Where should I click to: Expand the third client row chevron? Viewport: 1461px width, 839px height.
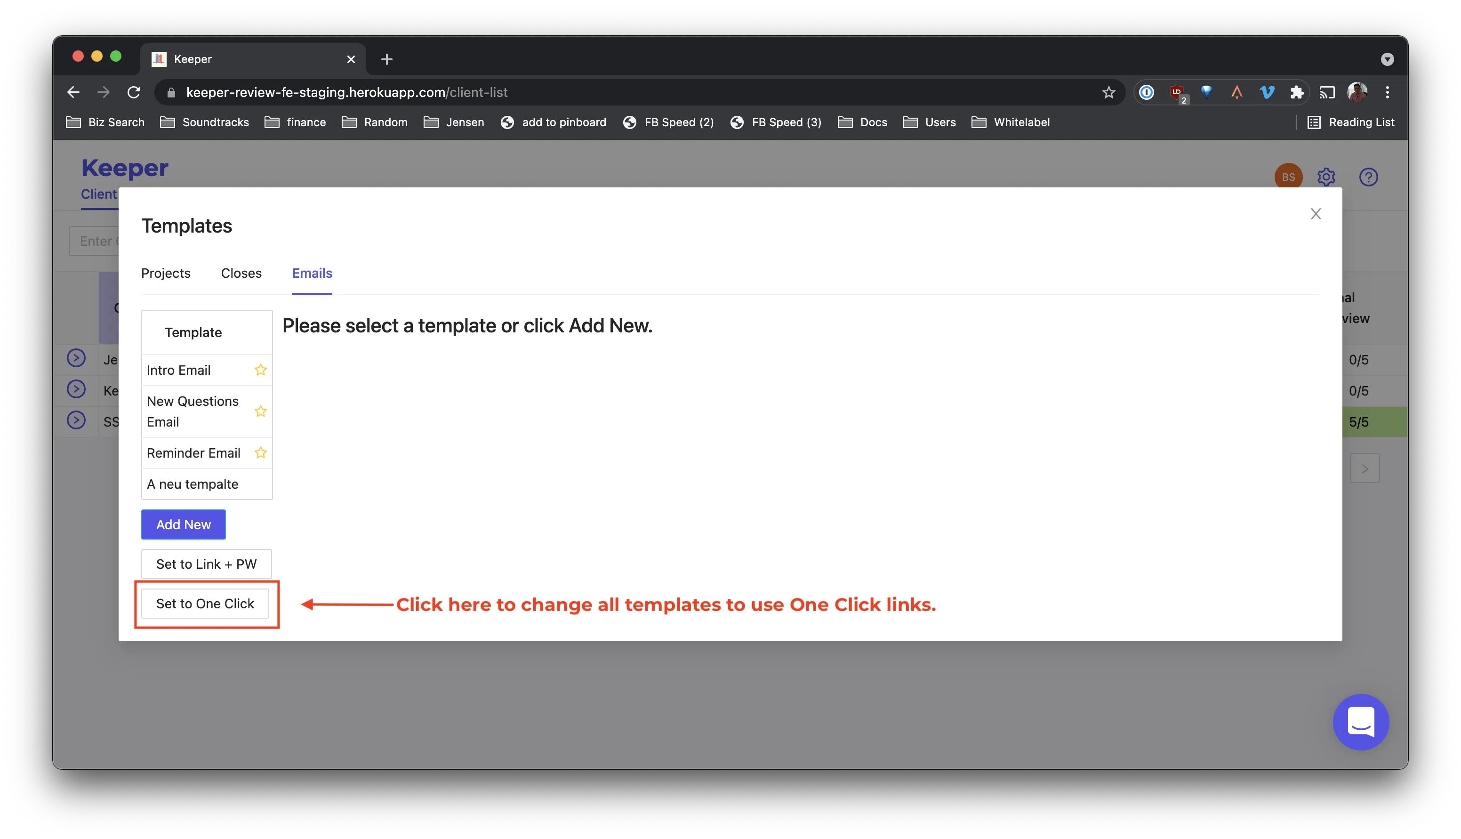pos(76,420)
